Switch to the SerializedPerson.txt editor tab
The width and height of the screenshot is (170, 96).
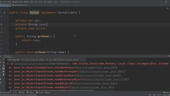(20, 5)
